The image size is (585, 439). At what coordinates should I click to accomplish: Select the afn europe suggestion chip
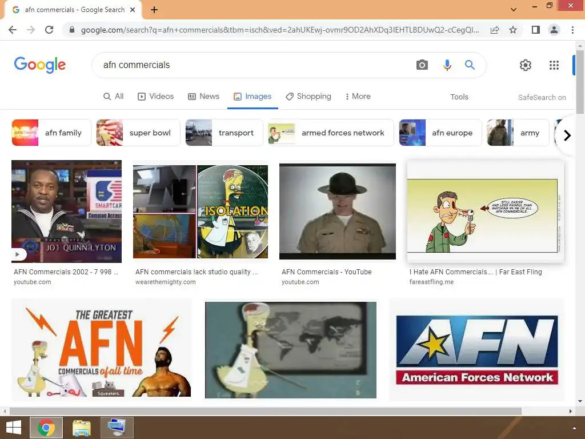[x=440, y=133]
